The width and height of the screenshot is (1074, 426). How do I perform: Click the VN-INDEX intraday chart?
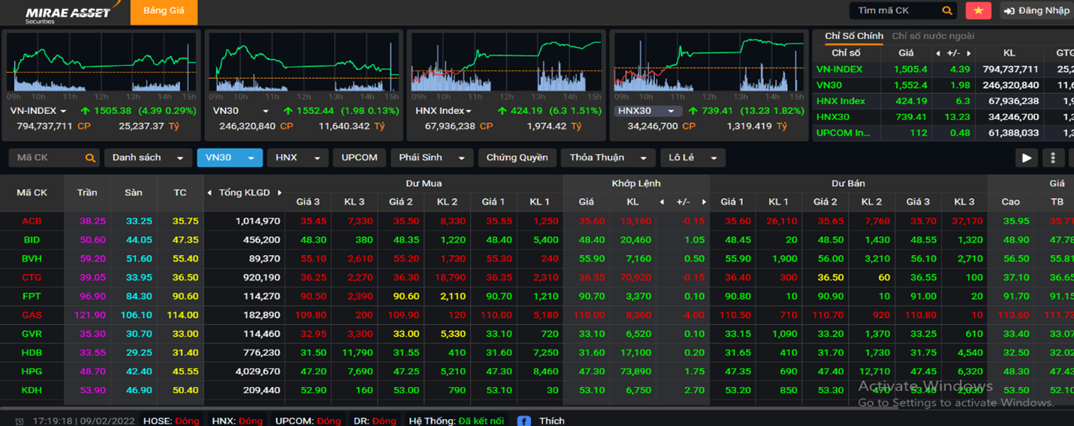pyautogui.click(x=101, y=63)
